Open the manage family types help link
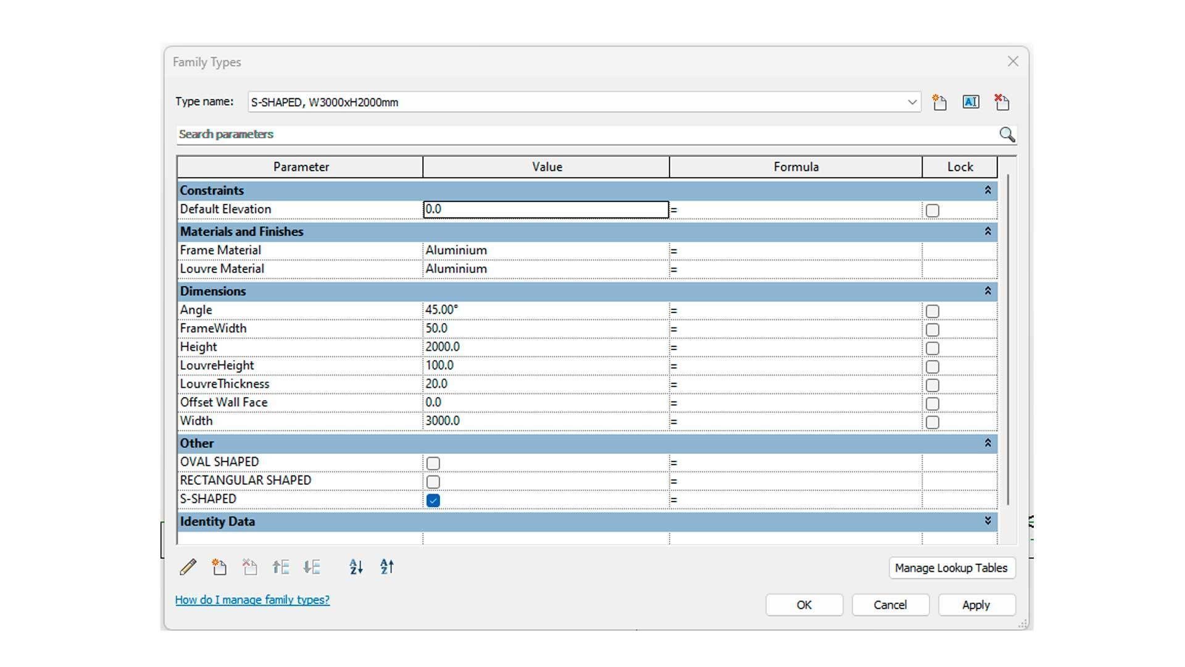This screenshot has height=667, width=1185. point(252,600)
